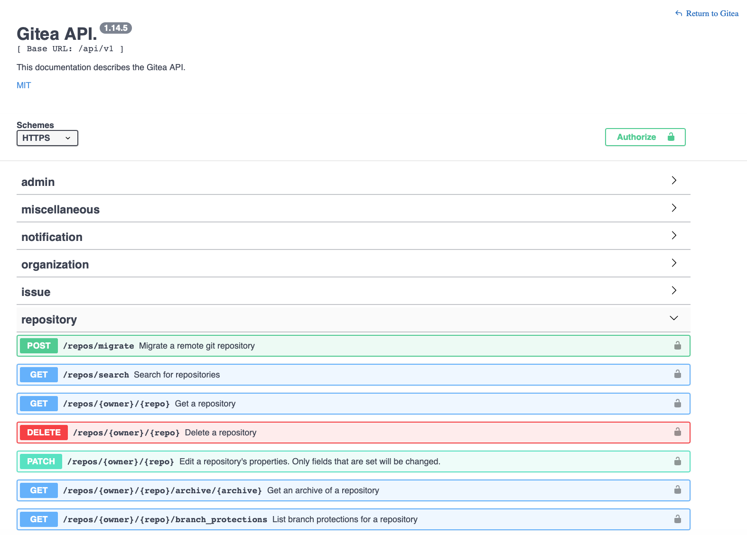Screen dimensions: 747x535
Task: Click the /repos/migrate path text
Action: point(99,346)
